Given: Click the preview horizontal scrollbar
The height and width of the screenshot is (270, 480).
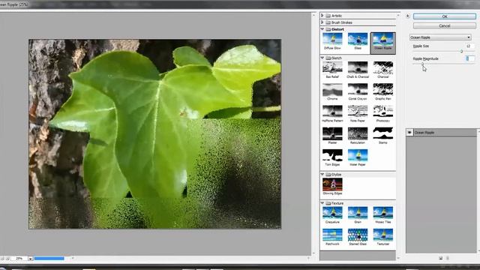Looking at the screenshot, I should (190, 259).
